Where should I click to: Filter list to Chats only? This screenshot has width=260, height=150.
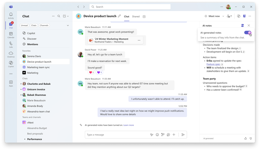click(34, 25)
